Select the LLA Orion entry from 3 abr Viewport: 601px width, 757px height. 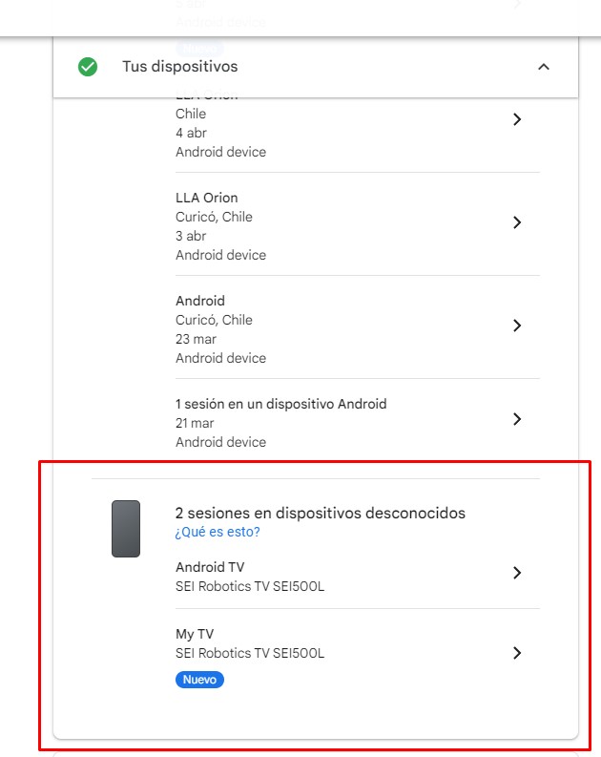point(207,198)
